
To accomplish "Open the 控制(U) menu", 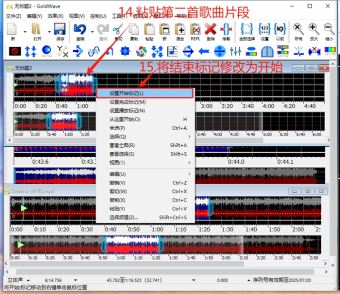I will click(98, 16).
